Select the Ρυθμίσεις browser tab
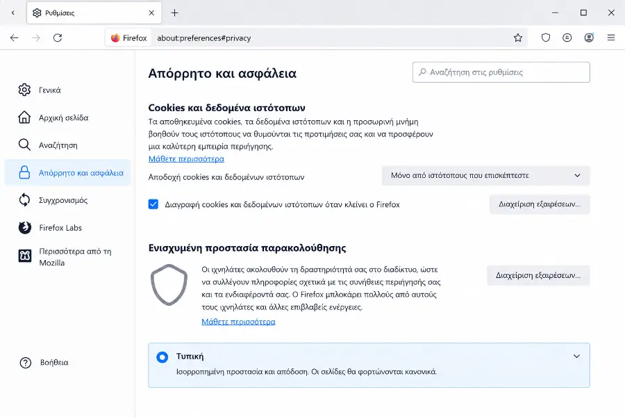 (94, 13)
